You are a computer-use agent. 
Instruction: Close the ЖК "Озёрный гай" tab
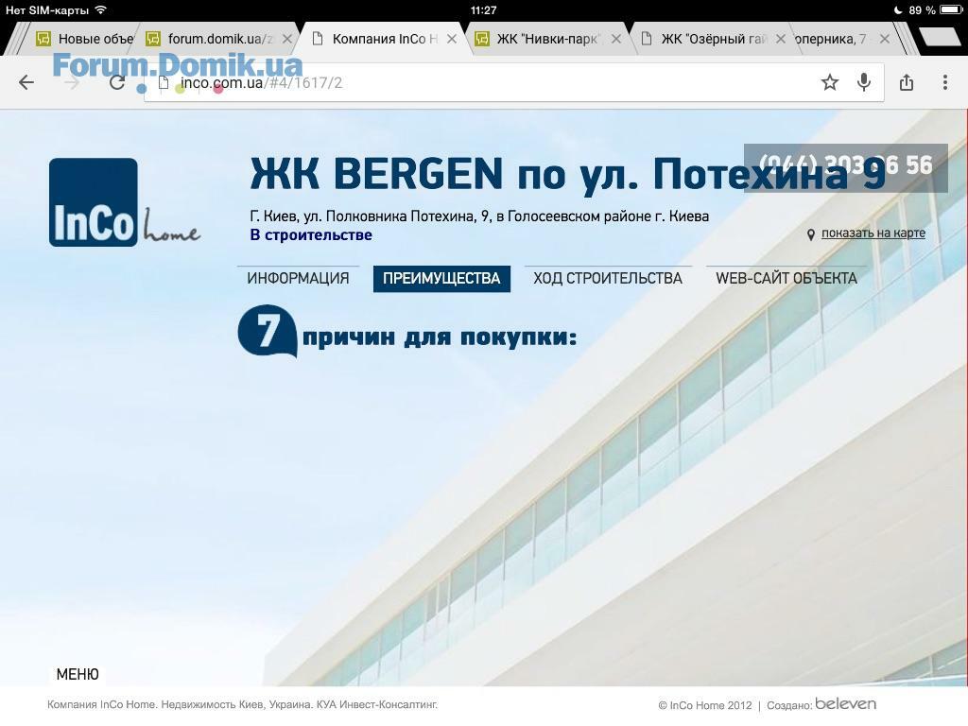pyautogui.click(x=781, y=39)
